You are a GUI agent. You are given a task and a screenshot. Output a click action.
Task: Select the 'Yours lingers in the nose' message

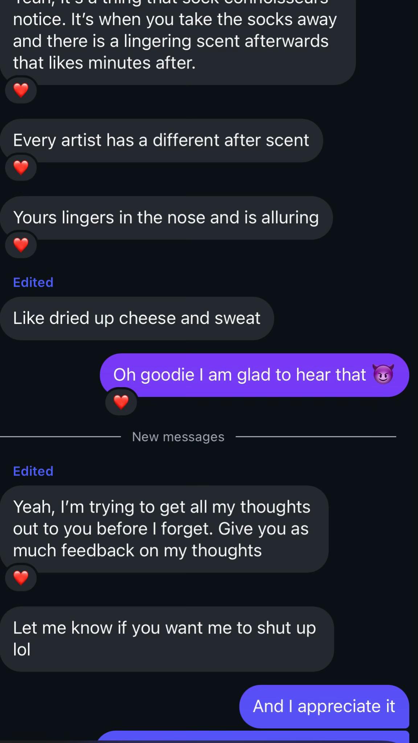[x=166, y=218]
